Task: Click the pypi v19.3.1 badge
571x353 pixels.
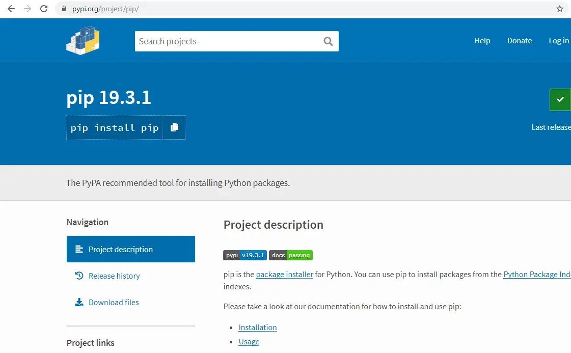Action: [x=244, y=255]
